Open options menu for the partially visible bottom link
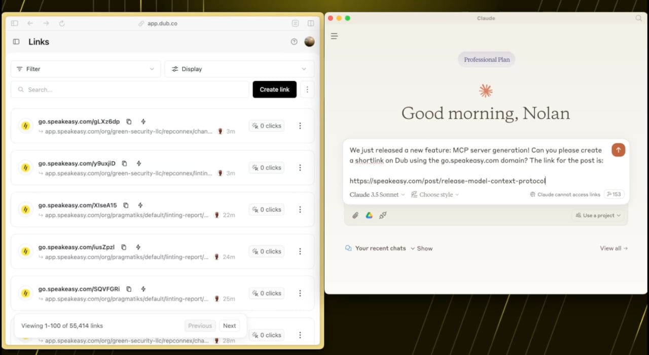Image resolution: width=649 pixels, height=355 pixels. tap(300, 335)
